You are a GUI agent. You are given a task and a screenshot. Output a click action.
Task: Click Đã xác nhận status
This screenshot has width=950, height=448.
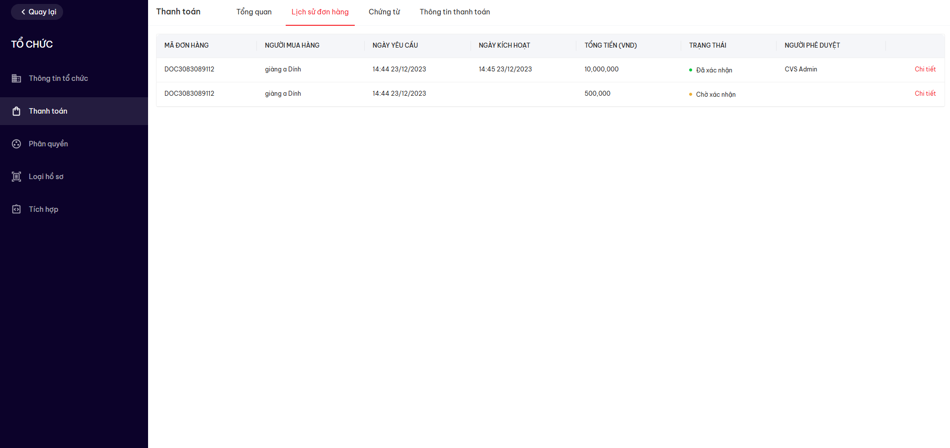[x=711, y=70]
